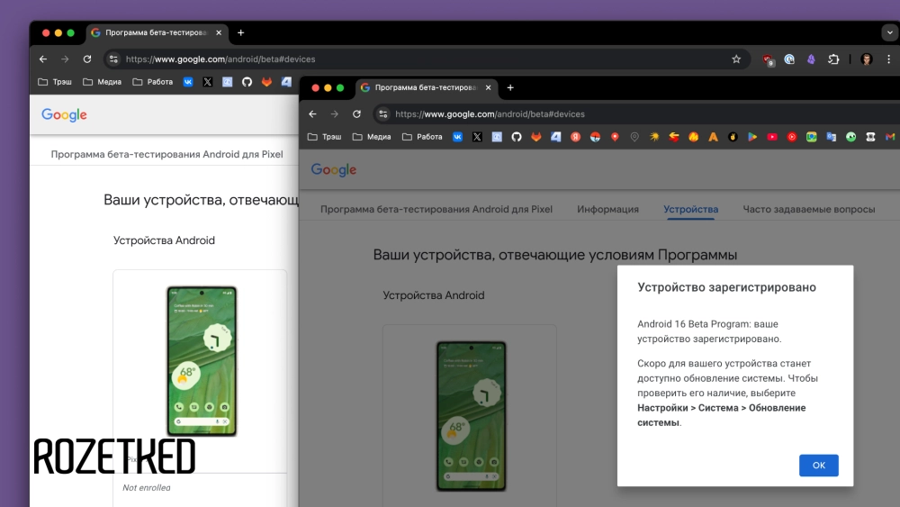Select the Программа бета-тестирования tab in back window
The image size is (900, 507).
(156, 32)
